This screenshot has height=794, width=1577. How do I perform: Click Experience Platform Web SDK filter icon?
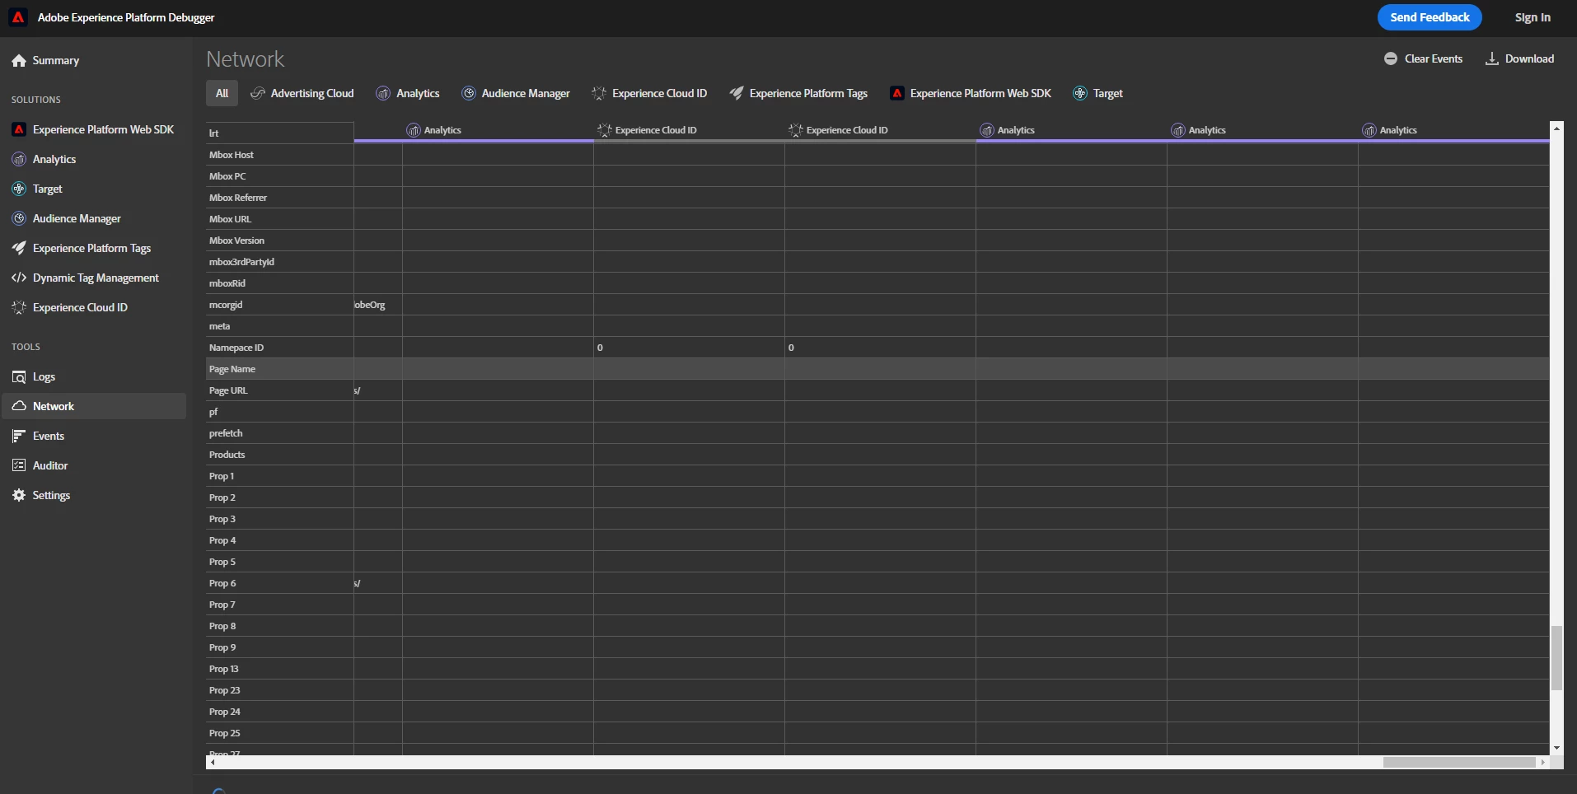(x=897, y=94)
